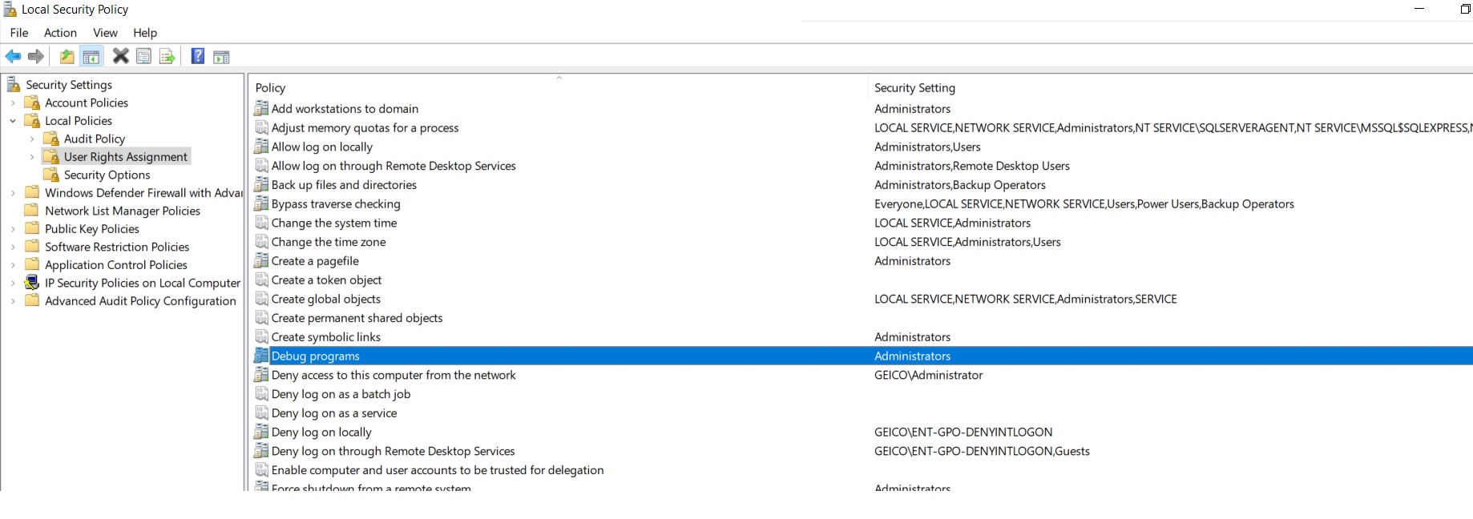Click icon beside Deny log on as a service

(261, 412)
